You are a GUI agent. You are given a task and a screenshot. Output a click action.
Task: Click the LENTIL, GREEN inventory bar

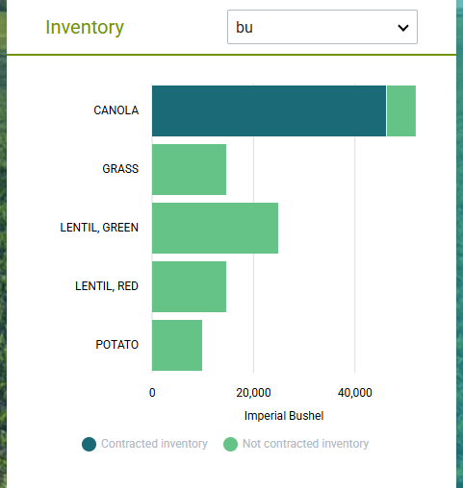point(215,228)
